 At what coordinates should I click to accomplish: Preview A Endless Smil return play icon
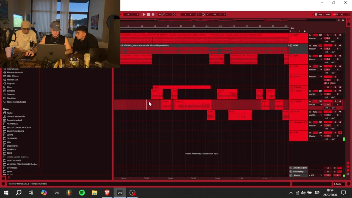point(291,168)
